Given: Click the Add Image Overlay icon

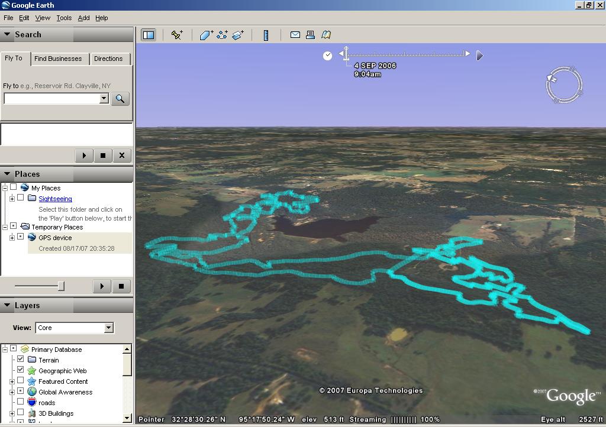Looking at the screenshot, I should (238, 35).
